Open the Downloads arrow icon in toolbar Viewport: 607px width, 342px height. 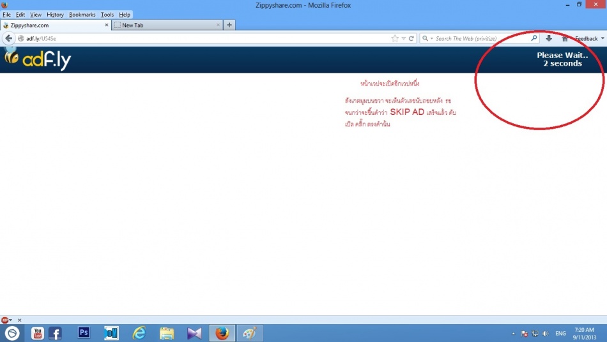coord(549,38)
